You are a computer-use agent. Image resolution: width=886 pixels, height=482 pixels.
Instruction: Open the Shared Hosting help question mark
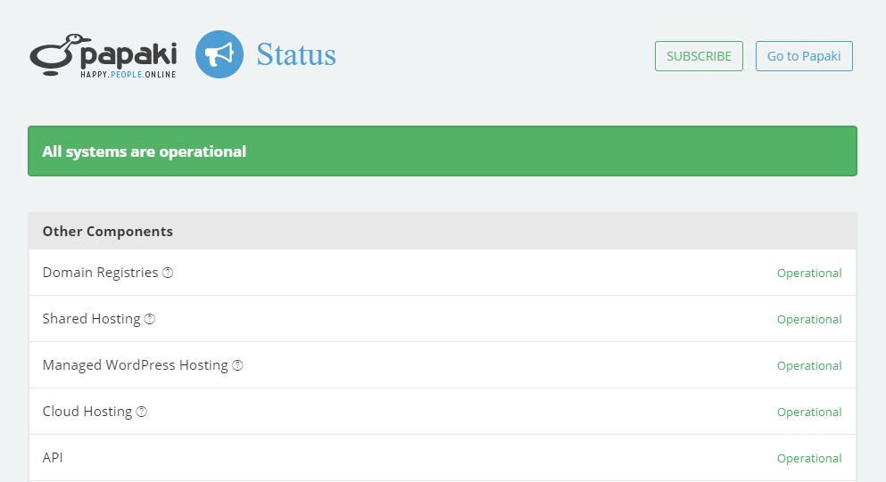(150, 319)
